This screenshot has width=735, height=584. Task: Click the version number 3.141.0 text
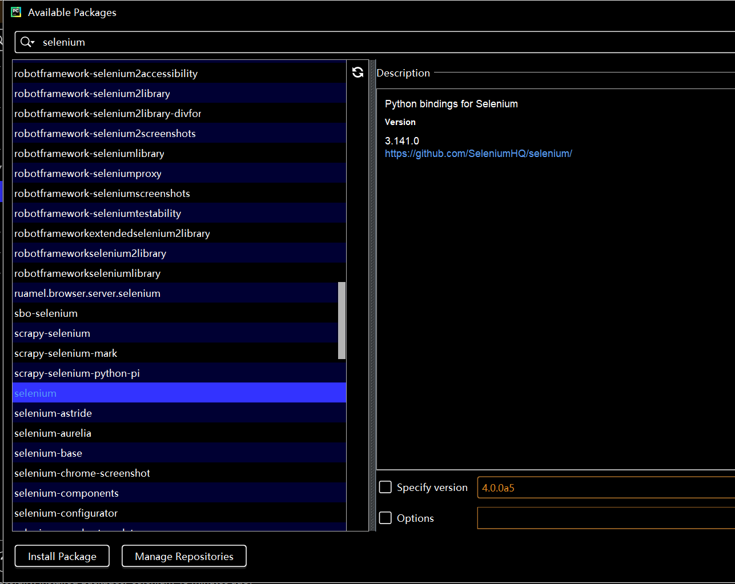click(x=402, y=141)
